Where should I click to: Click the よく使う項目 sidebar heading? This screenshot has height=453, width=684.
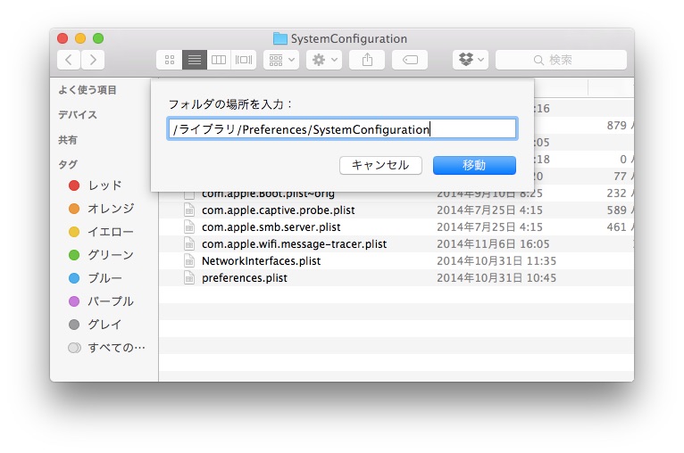point(88,90)
